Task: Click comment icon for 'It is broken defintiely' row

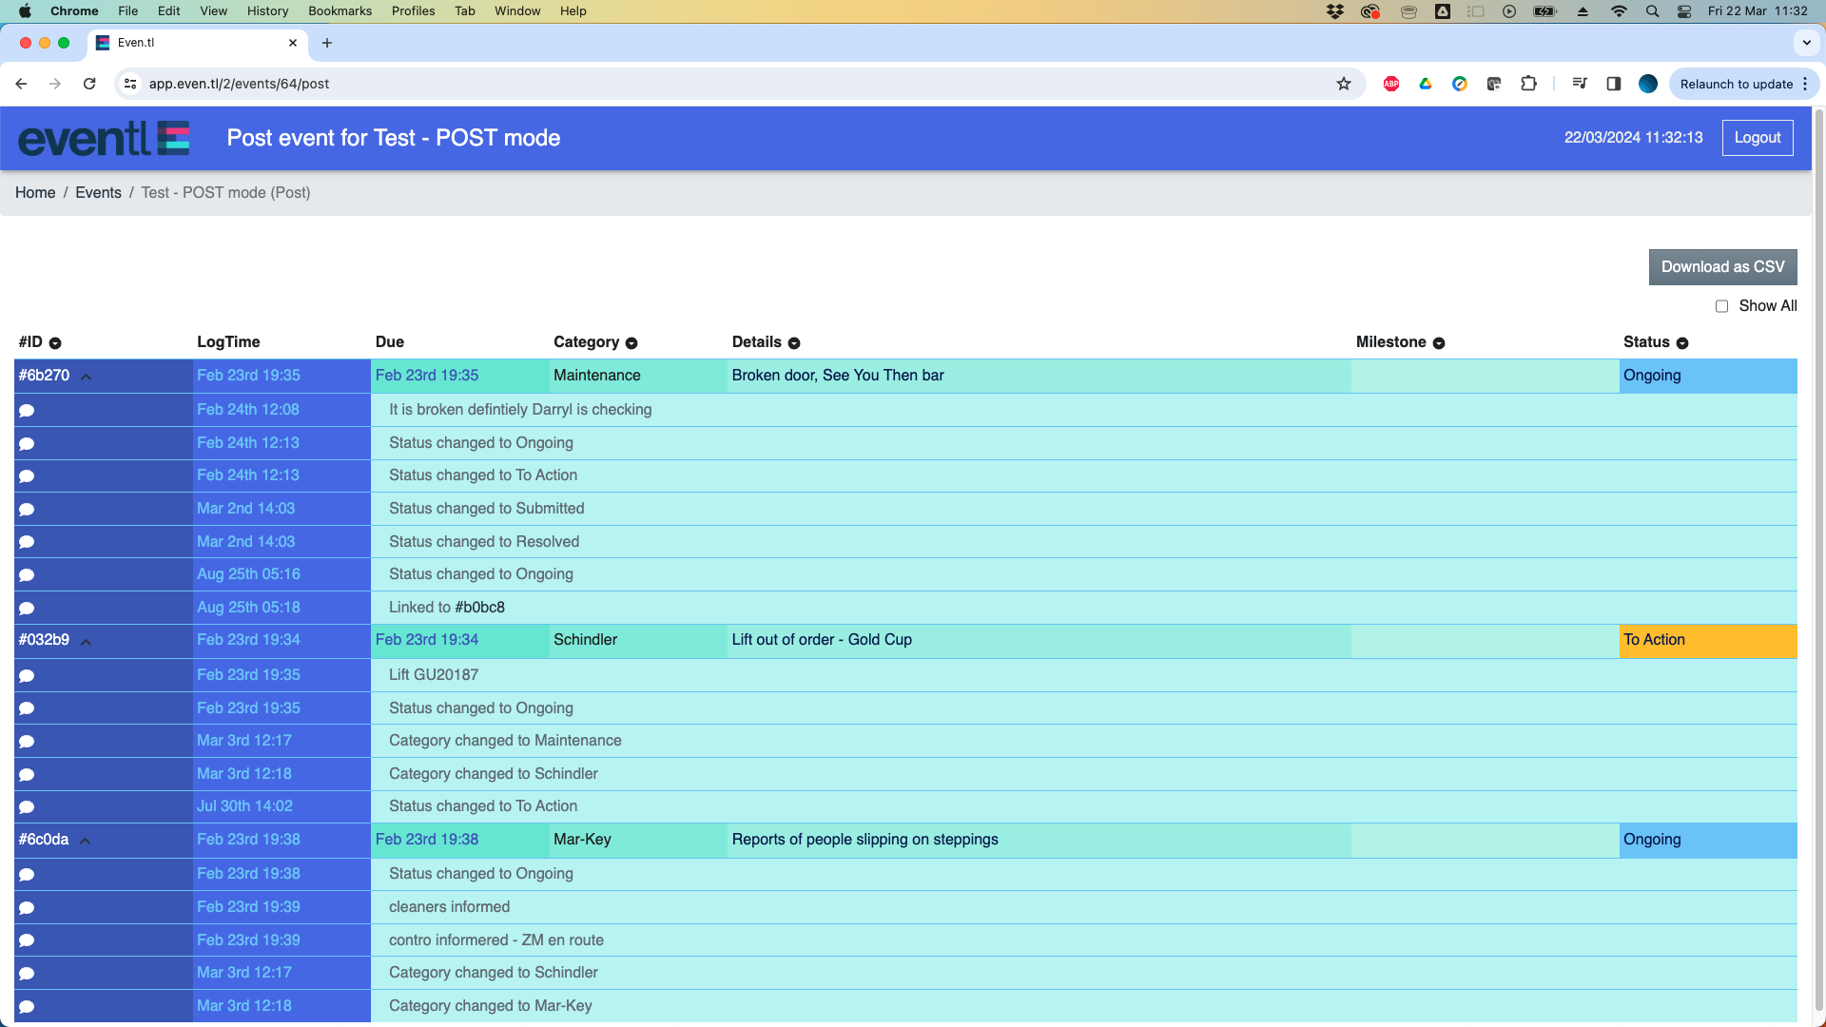Action: 27,411
